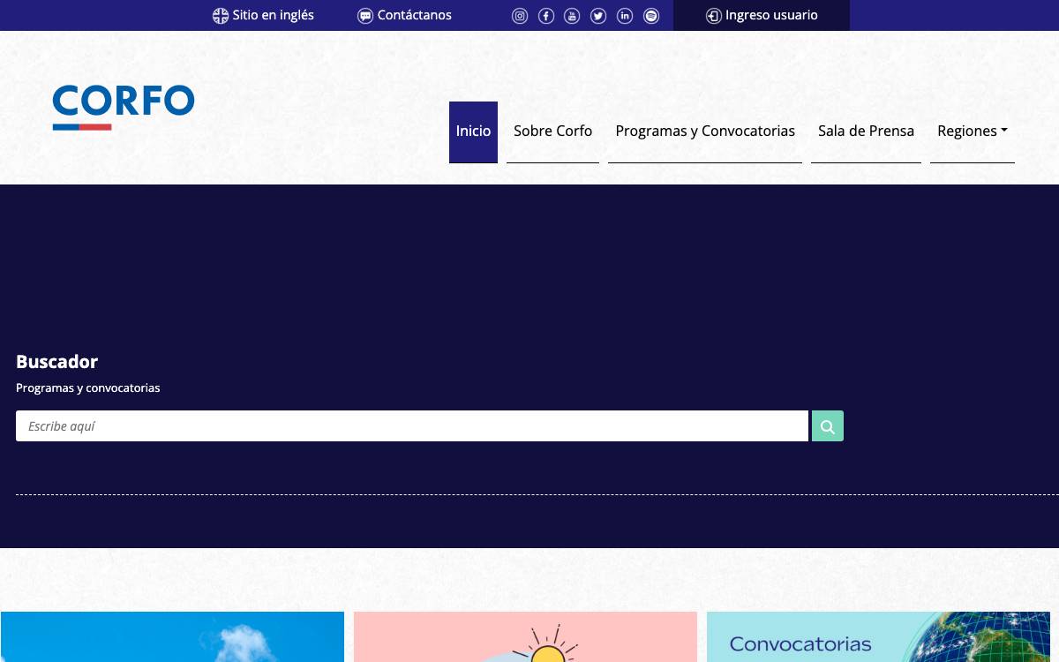Open the Instagram social icon

[520, 16]
